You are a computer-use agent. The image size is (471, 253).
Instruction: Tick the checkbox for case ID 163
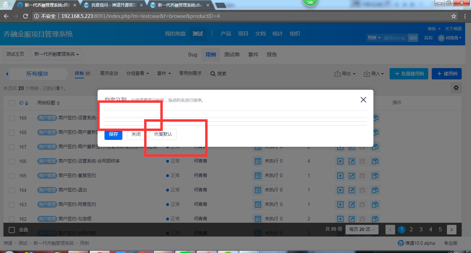tap(12, 205)
